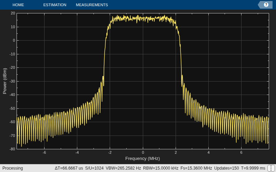Image resolution: width=276 pixels, height=172 pixels.
Task: Switch to the HOME tab
Action: coord(18,5)
